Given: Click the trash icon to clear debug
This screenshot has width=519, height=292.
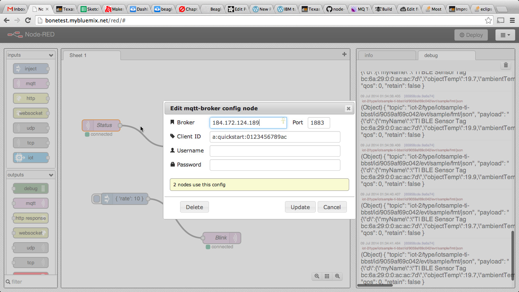Looking at the screenshot, I should tap(506, 65).
